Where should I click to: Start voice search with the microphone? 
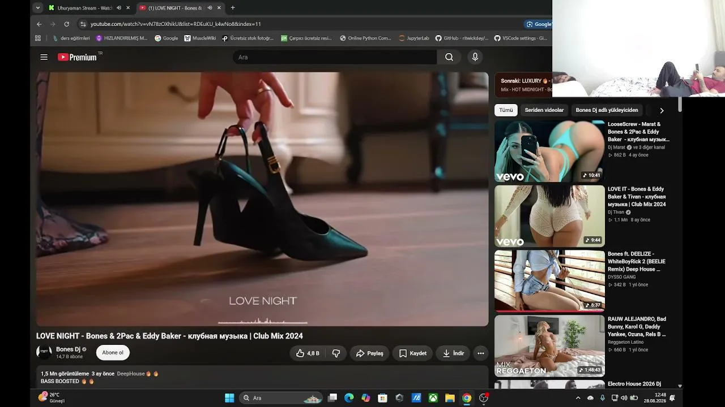click(475, 57)
